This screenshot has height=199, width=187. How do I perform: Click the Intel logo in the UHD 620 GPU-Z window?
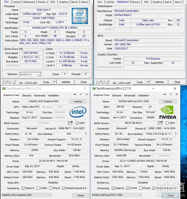pos(78,112)
